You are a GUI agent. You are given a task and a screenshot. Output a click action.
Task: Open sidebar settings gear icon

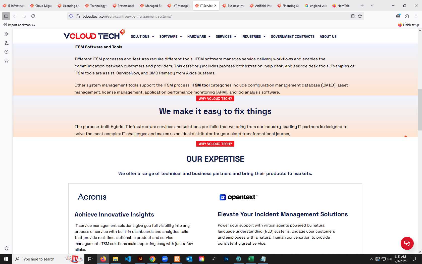(x=7, y=248)
